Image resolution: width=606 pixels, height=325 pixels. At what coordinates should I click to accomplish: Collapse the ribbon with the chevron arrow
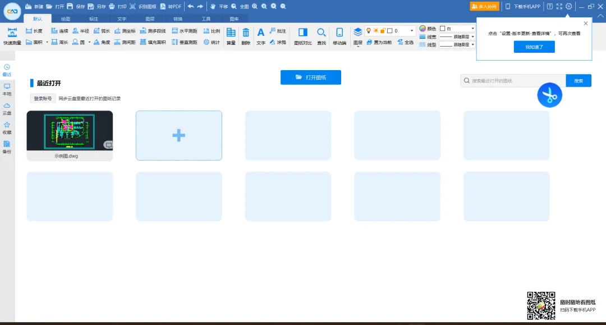pos(600,16)
